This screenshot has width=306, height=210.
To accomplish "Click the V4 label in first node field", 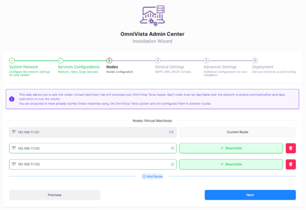I will tap(171, 132).
